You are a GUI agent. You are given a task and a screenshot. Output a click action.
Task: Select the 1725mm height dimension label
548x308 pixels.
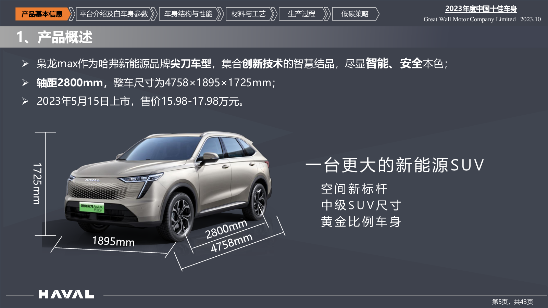[37, 184]
